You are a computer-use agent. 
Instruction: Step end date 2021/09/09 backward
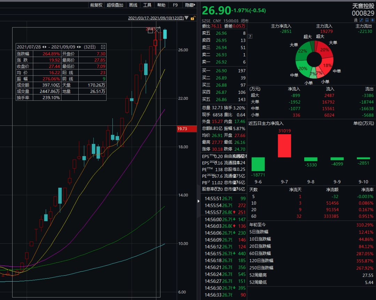[x=77, y=47]
